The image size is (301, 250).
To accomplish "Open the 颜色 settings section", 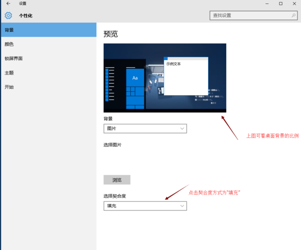I will [x=49, y=44].
